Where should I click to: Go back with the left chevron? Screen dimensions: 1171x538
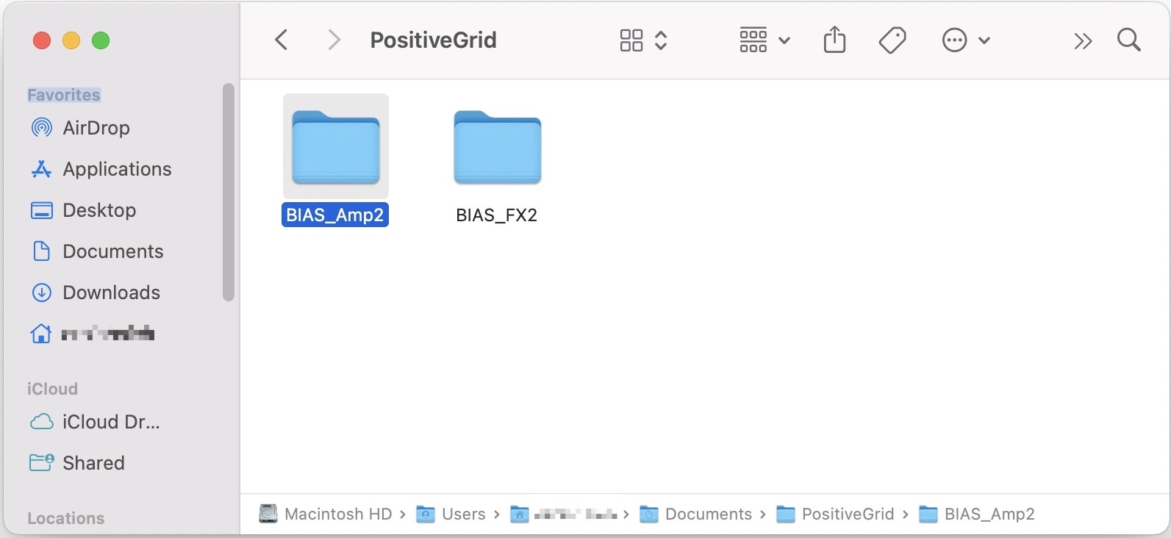[x=282, y=40]
